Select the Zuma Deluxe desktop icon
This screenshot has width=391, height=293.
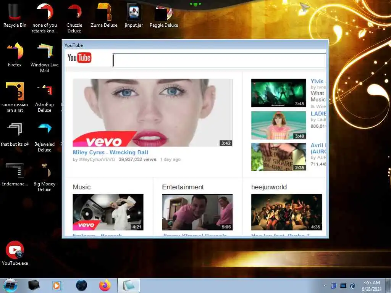click(104, 15)
